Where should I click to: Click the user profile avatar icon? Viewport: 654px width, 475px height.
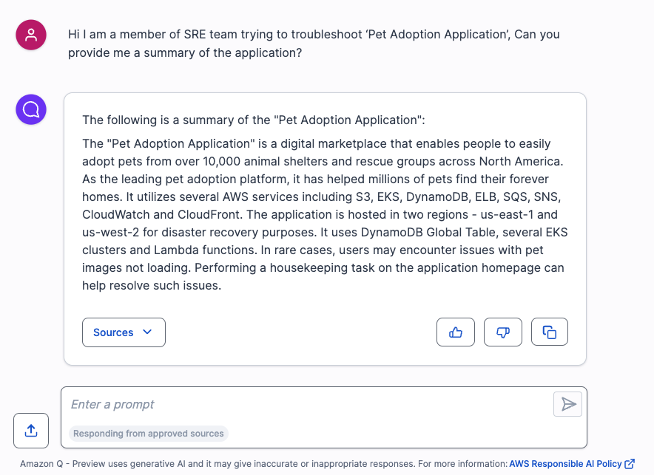point(30,35)
